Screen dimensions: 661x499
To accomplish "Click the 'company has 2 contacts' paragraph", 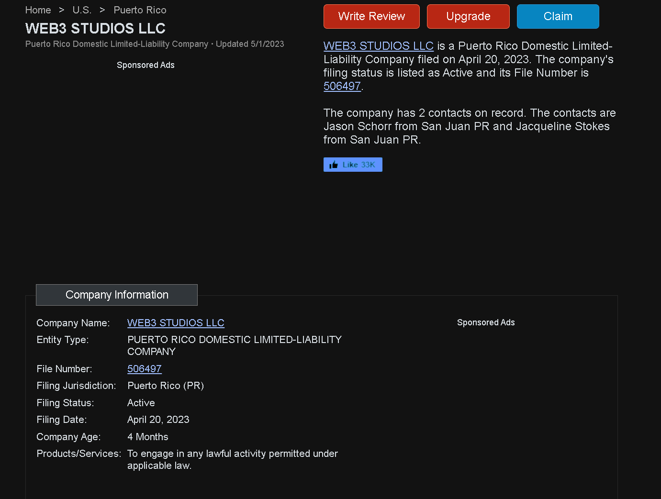I will point(470,126).
